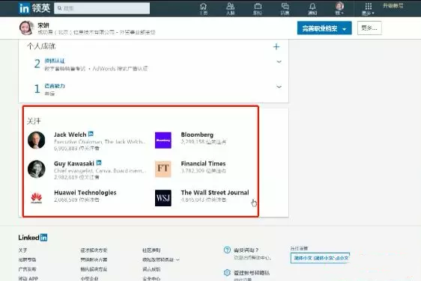Open the Financial Times link
The width and height of the screenshot is (421, 281).
pyautogui.click(x=203, y=164)
